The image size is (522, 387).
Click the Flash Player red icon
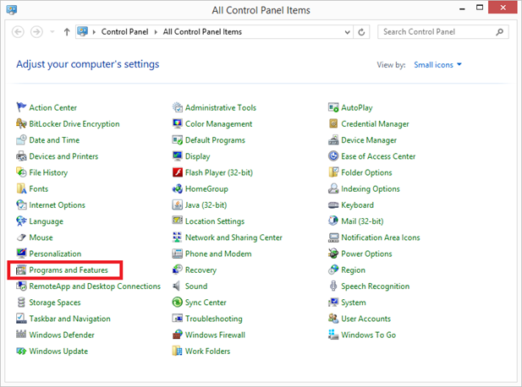(177, 172)
